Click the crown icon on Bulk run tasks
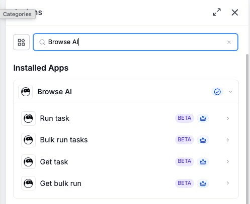 pyautogui.click(x=203, y=140)
